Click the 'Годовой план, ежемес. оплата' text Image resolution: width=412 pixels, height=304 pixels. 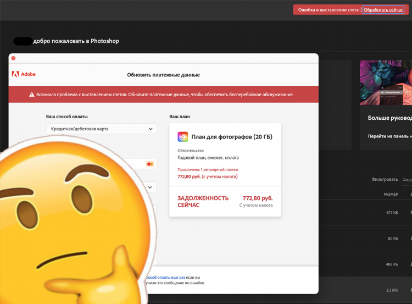[208, 158]
